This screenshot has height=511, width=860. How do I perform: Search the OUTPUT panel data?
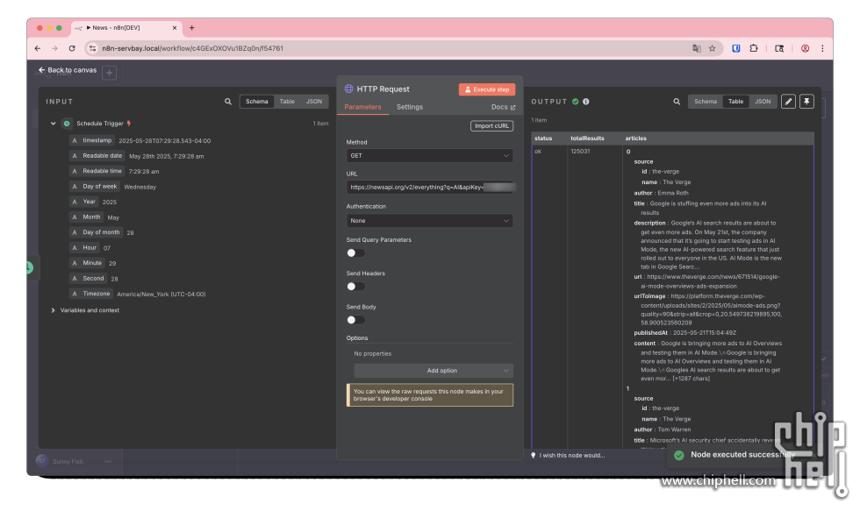[677, 102]
